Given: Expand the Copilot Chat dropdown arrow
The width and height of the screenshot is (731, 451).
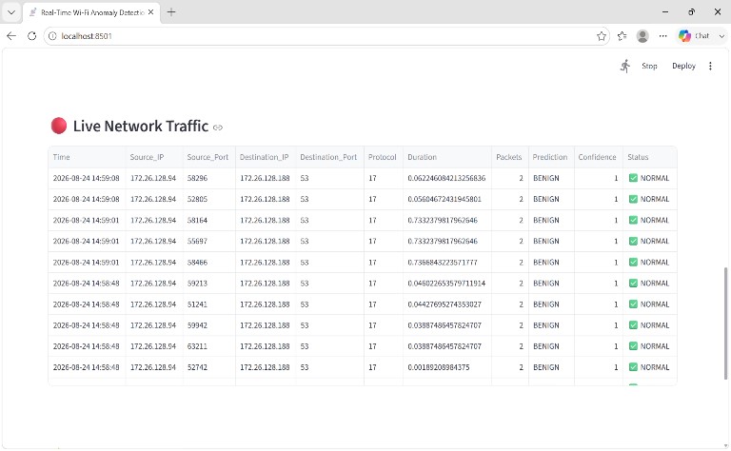Looking at the screenshot, I should (721, 36).
